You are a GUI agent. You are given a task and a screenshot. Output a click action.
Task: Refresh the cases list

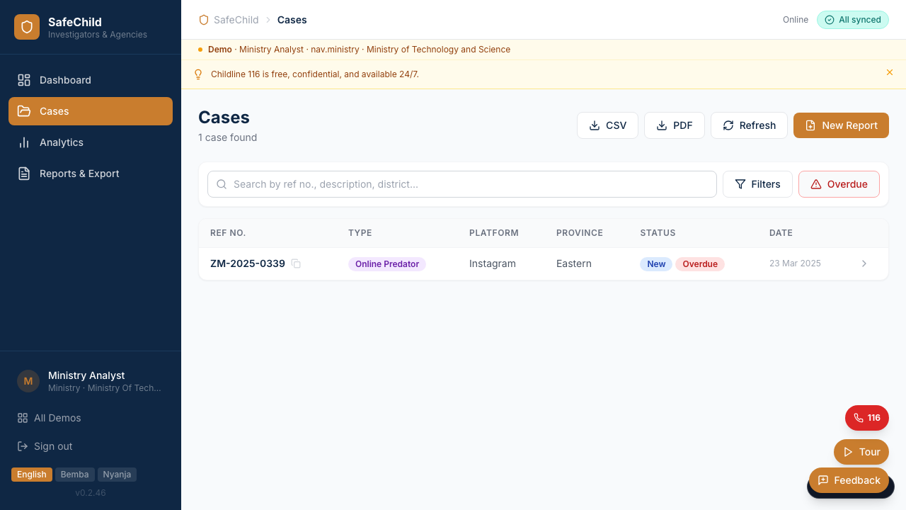749,125
